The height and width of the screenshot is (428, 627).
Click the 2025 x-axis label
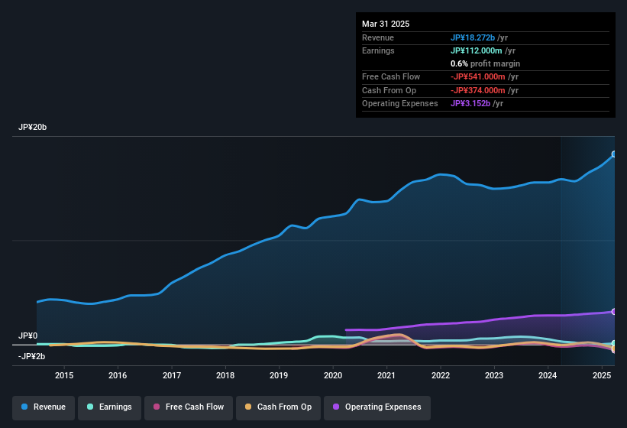[x=601, y=375]
